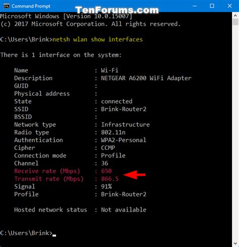Click the channel value '36'
239x247 pixels.
(x=104, y=163)
